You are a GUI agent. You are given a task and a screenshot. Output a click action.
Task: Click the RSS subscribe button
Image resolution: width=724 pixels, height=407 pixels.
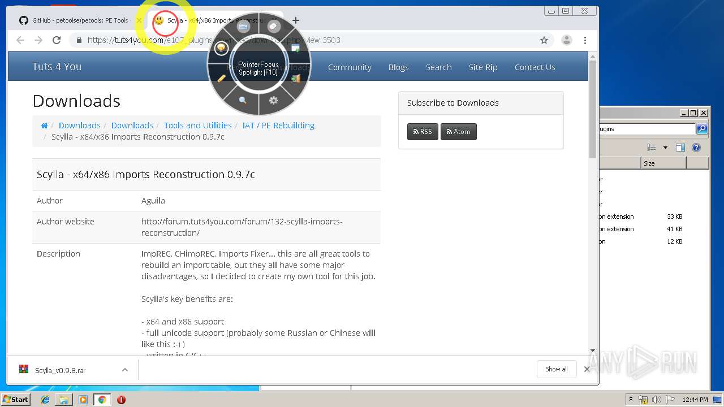tap(423, 132)
